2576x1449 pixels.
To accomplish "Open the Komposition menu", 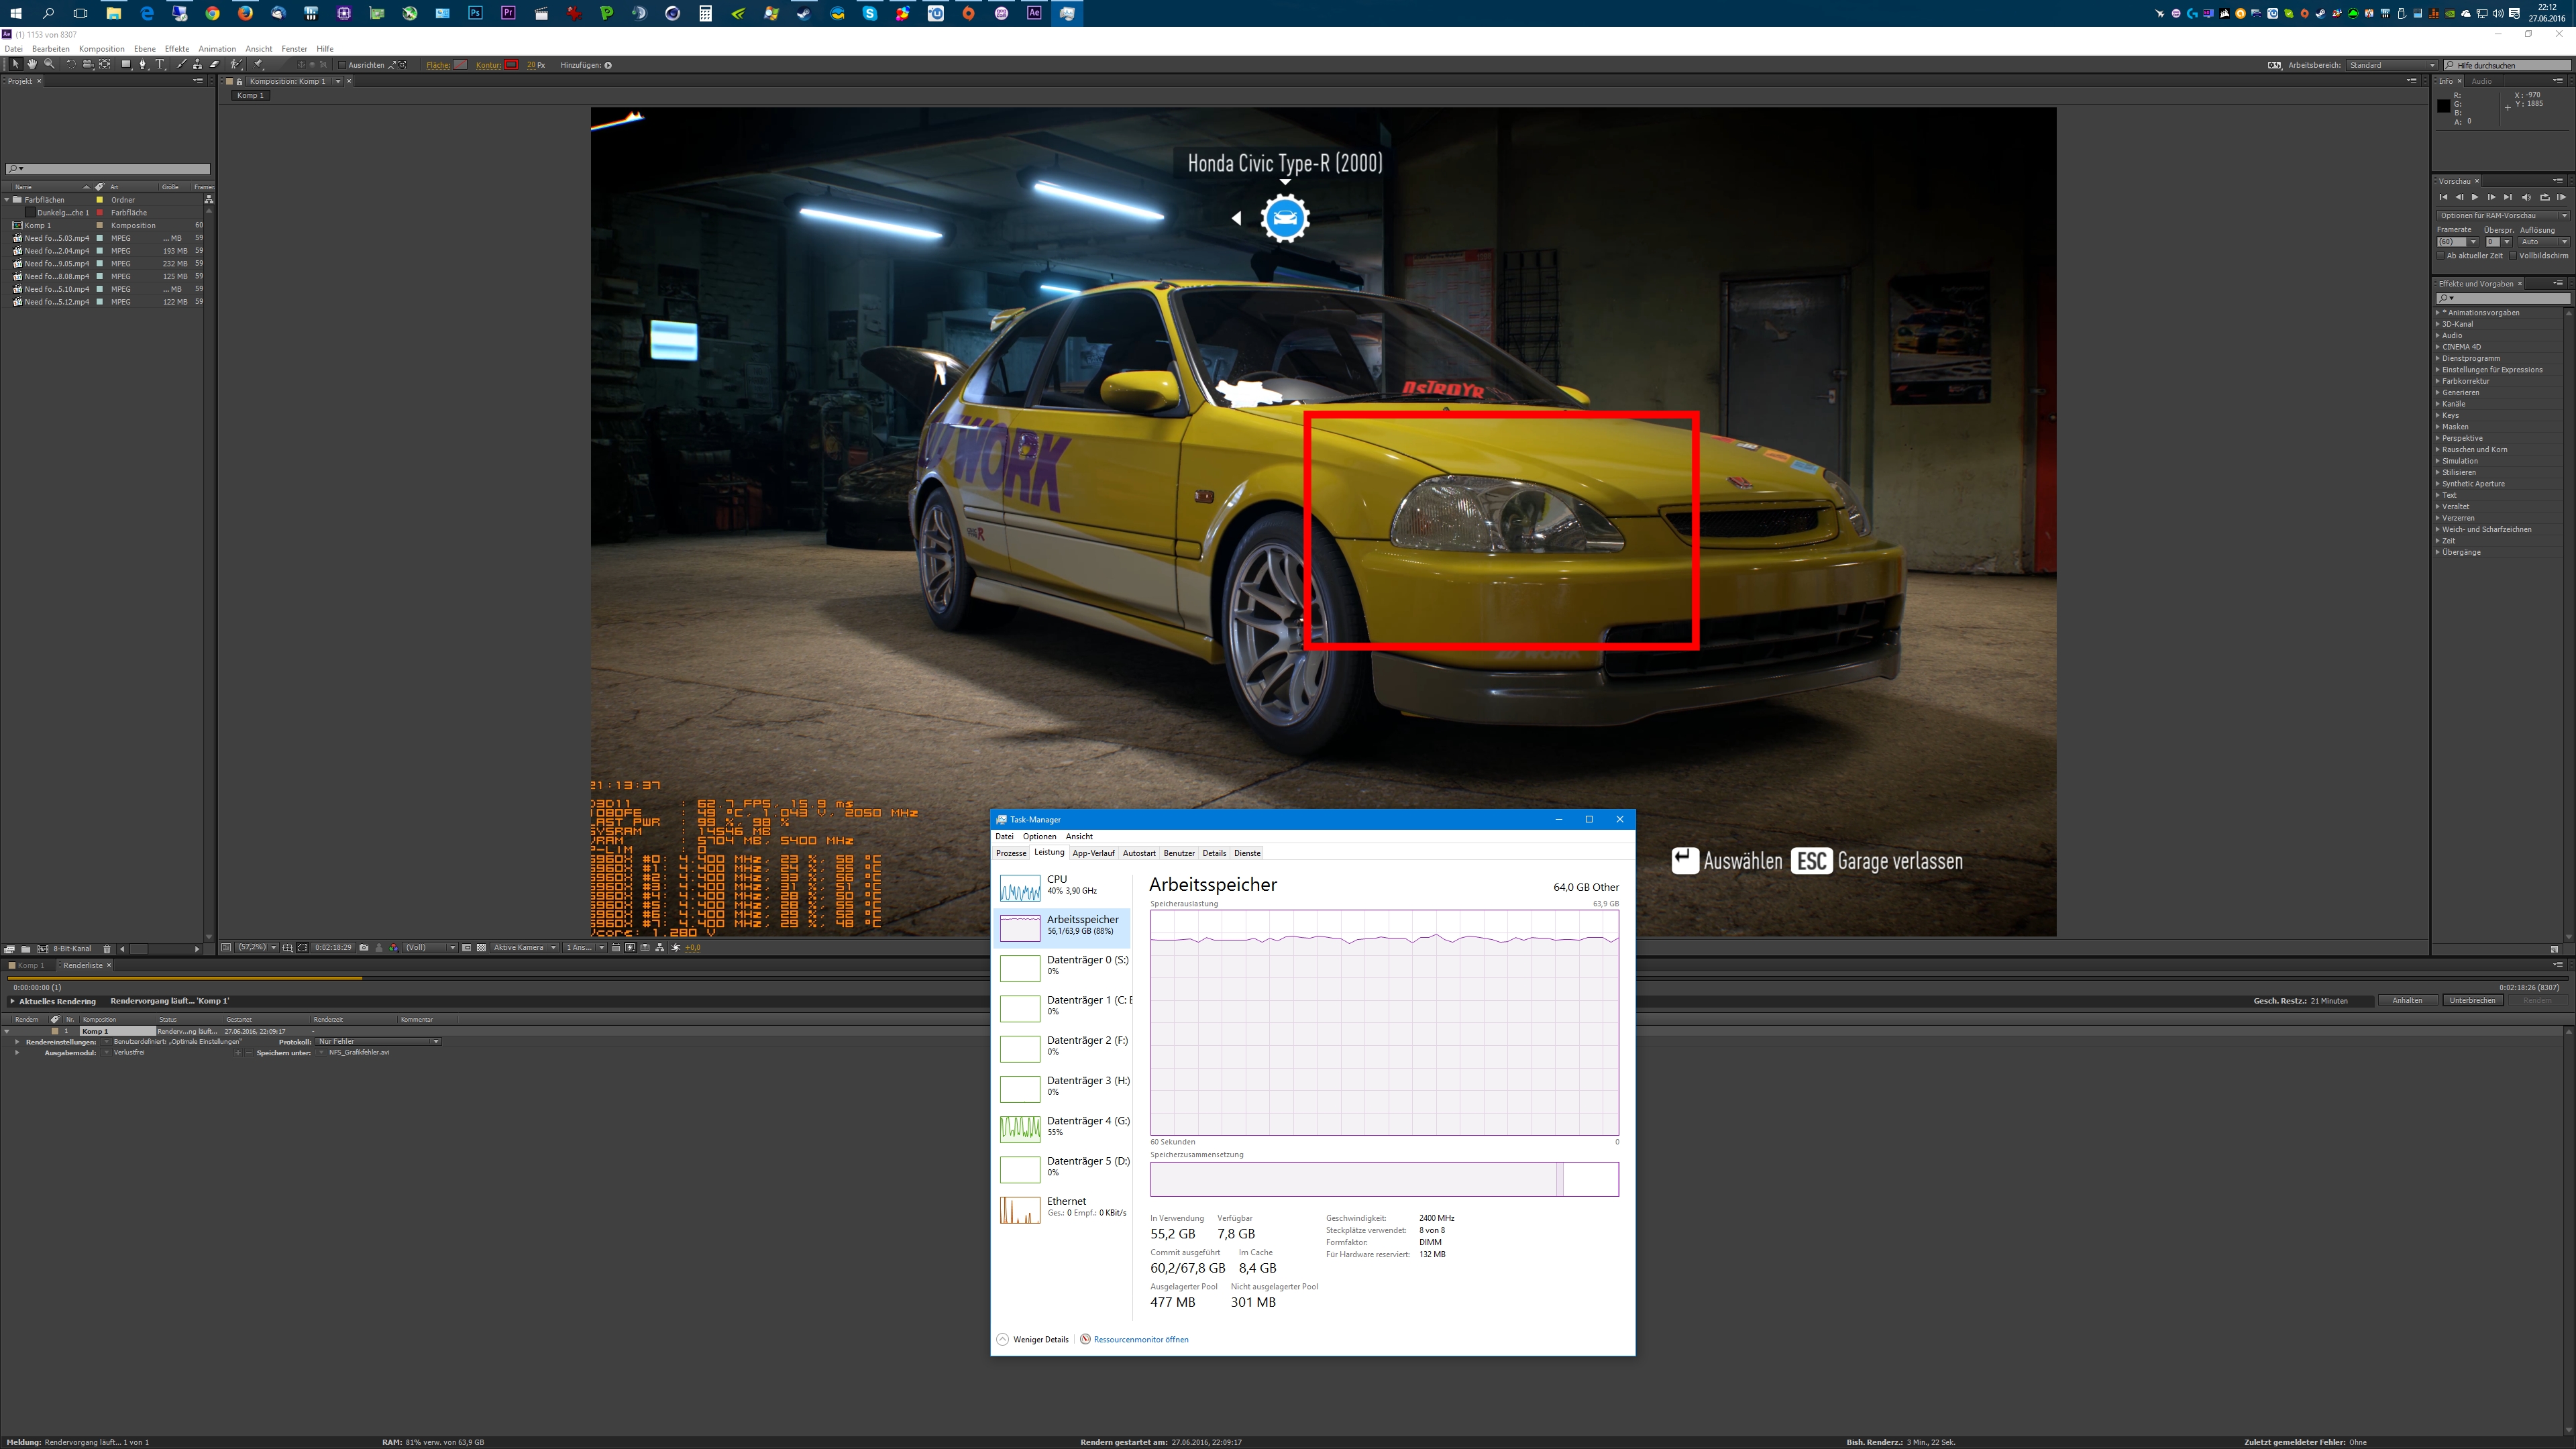I will (101, 48).
